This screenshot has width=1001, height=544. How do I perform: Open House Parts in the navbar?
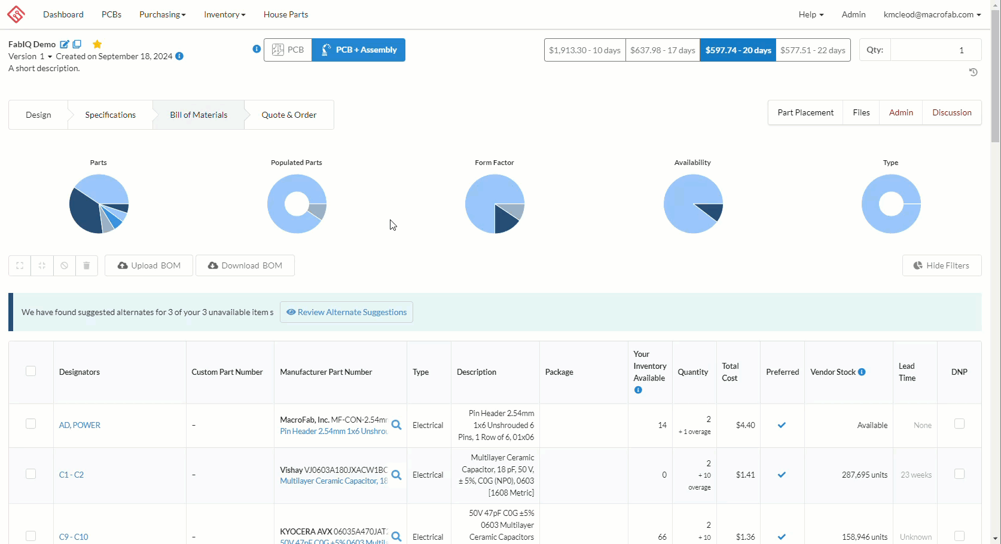point(286,14)
